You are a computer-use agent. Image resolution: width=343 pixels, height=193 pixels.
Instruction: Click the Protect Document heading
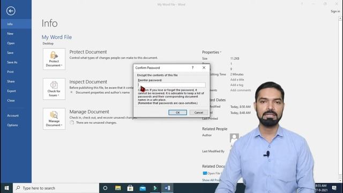(88, 52)
